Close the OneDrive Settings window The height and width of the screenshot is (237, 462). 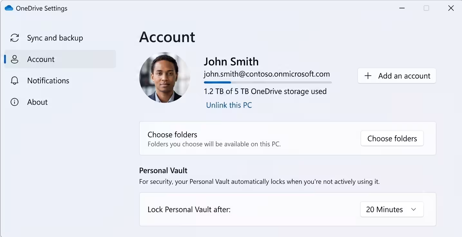tap(451, 8)
